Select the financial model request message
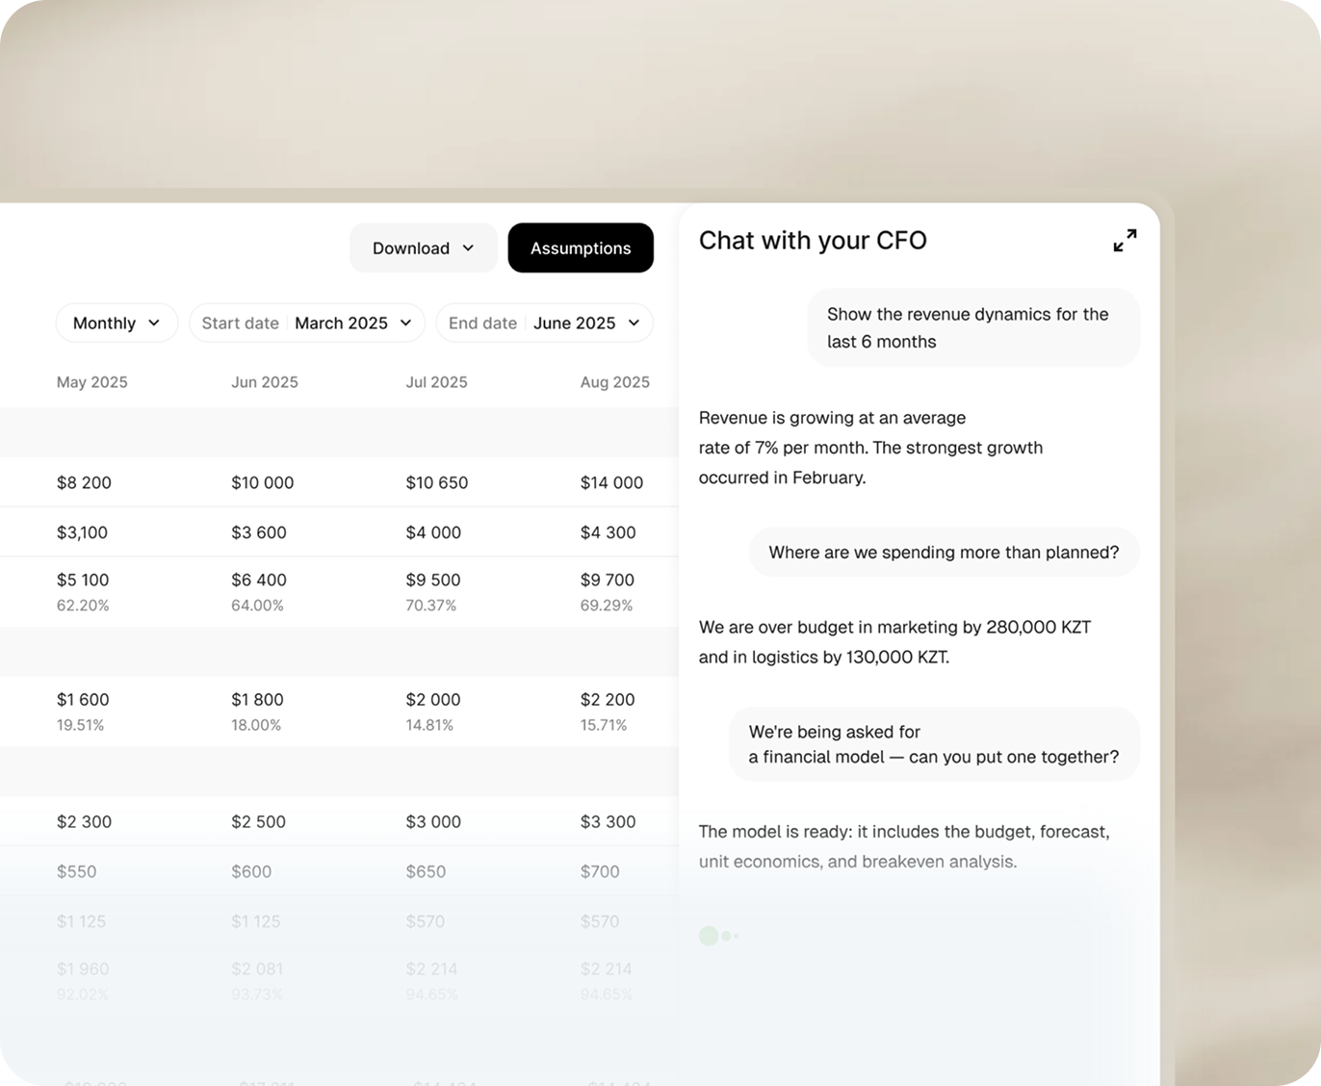 tap(934, 744)
